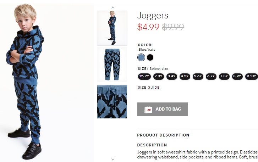Screen dimensions: 258x162
Task: Pick size 4-5Y
Action: [185, 77]
